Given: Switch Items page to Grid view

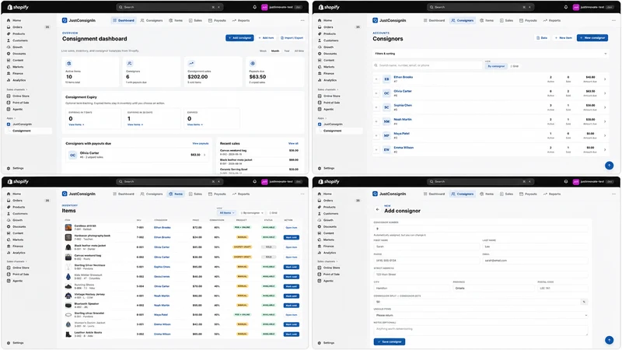Looking at the screenshot, I should point(273,212).
